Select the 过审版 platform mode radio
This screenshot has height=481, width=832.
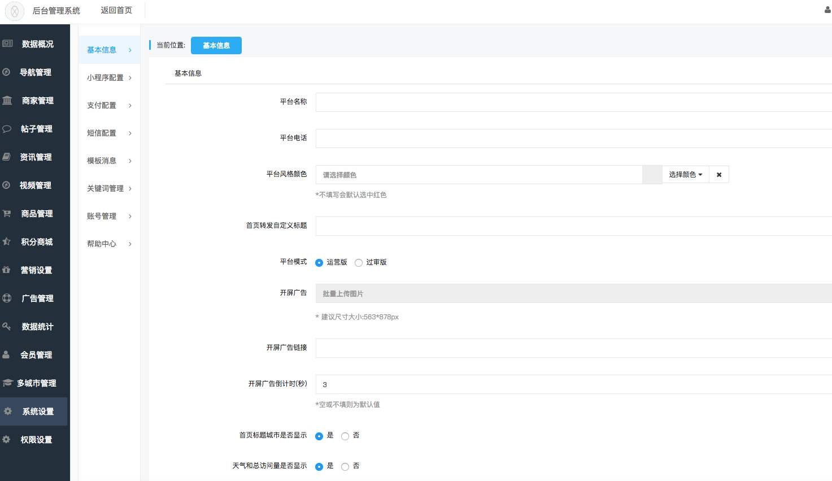[x=359, y=263]
